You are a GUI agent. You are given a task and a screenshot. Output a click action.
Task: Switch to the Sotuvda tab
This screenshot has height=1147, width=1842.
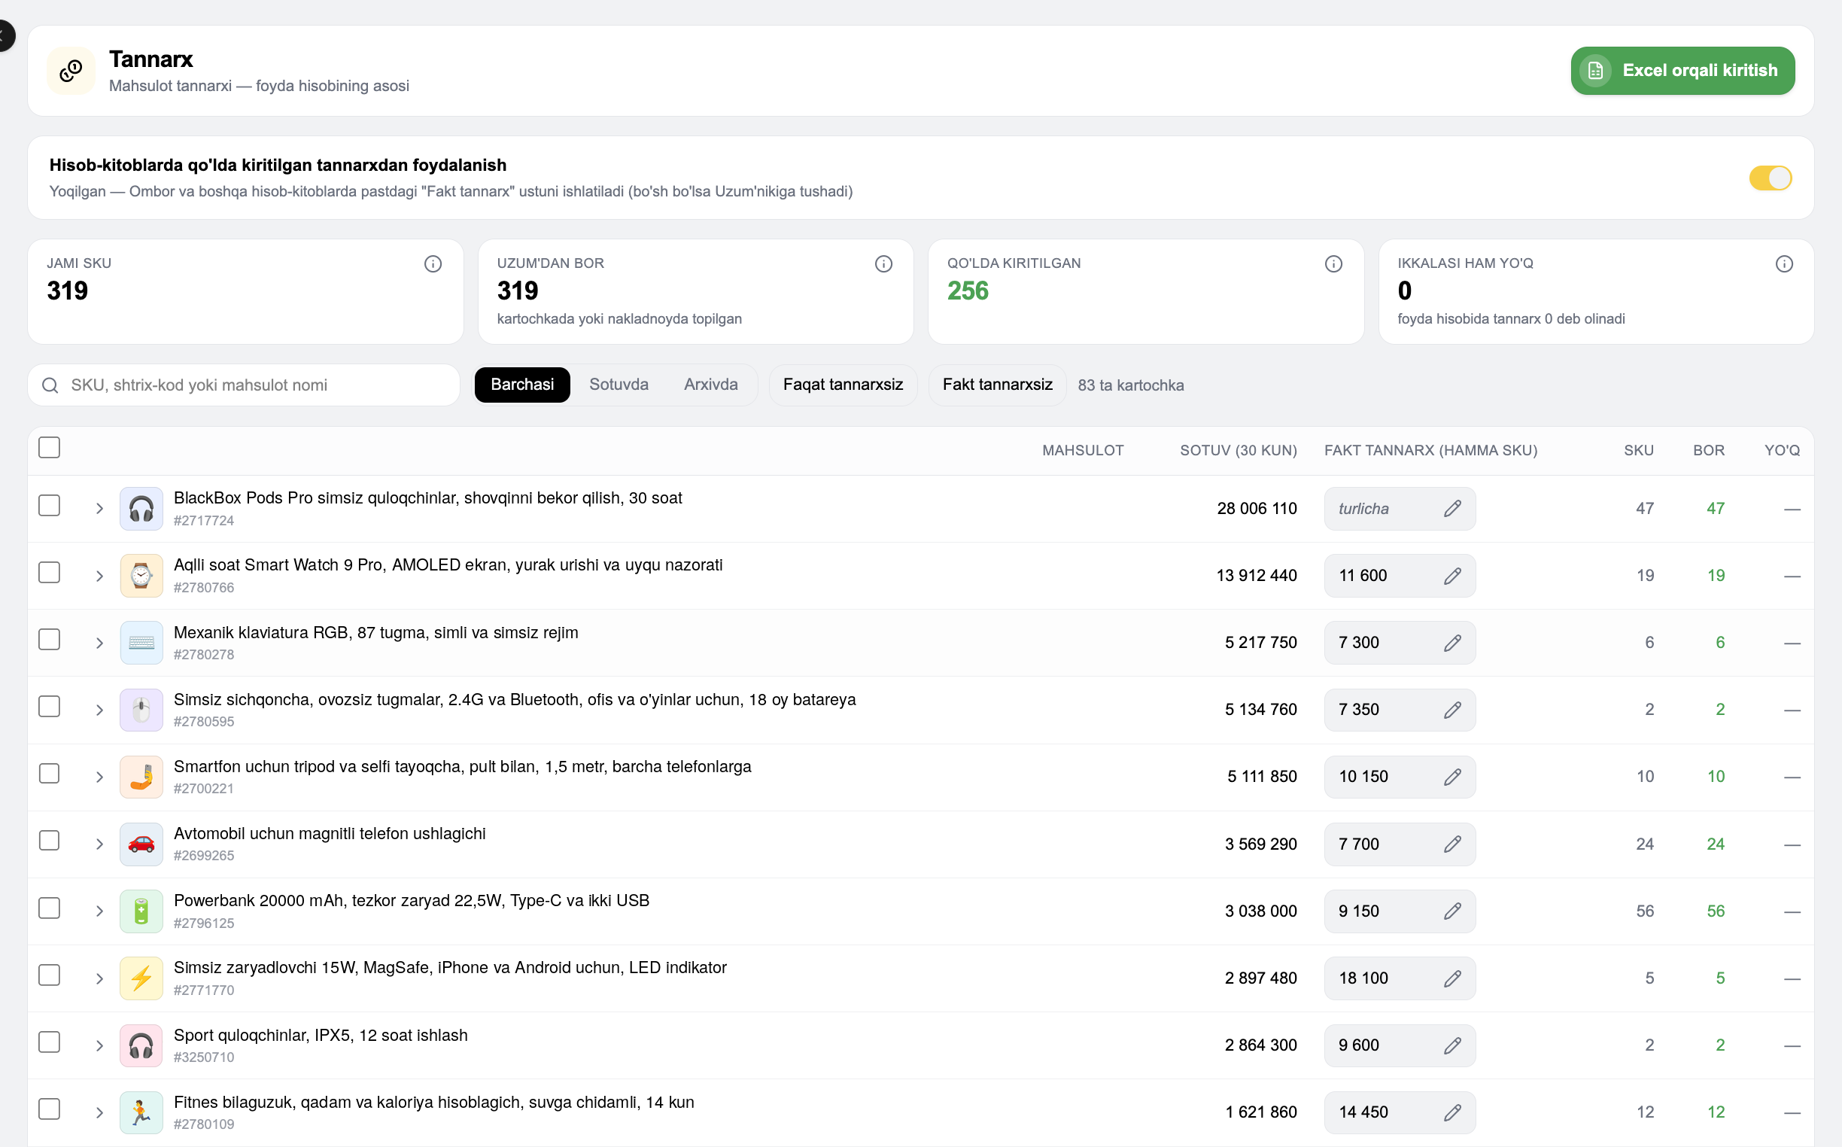tap(619, 385)
